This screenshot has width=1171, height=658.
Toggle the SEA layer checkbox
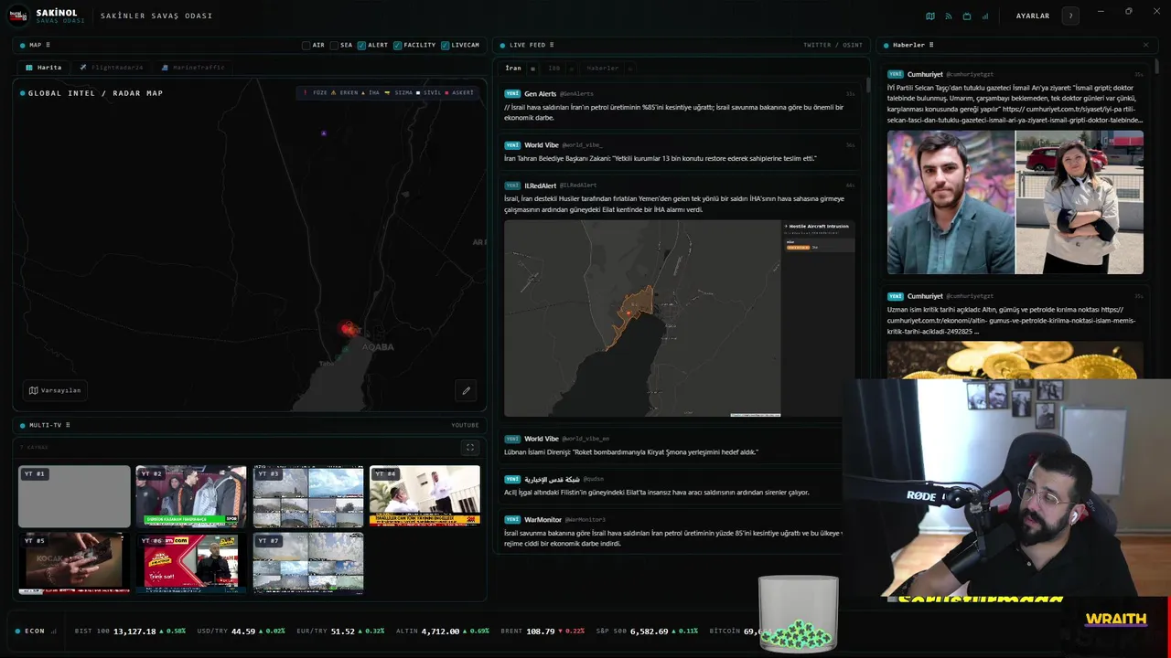335,45
